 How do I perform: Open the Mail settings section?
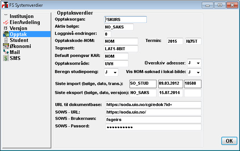coord(15,52)
